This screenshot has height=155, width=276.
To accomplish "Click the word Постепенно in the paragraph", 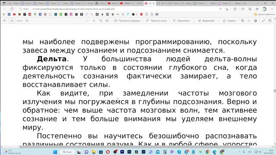I will coord(60,136).
